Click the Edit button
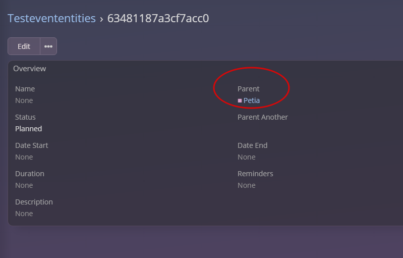 (x=24, y=46)
